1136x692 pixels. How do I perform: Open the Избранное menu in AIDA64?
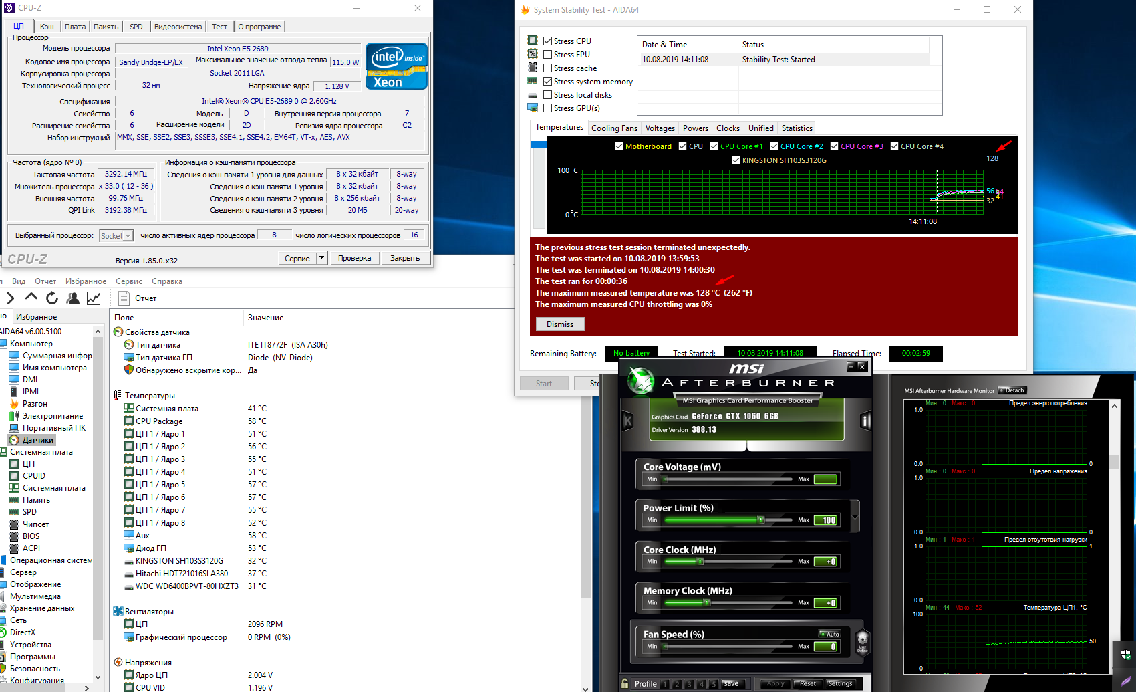[86, 281]
